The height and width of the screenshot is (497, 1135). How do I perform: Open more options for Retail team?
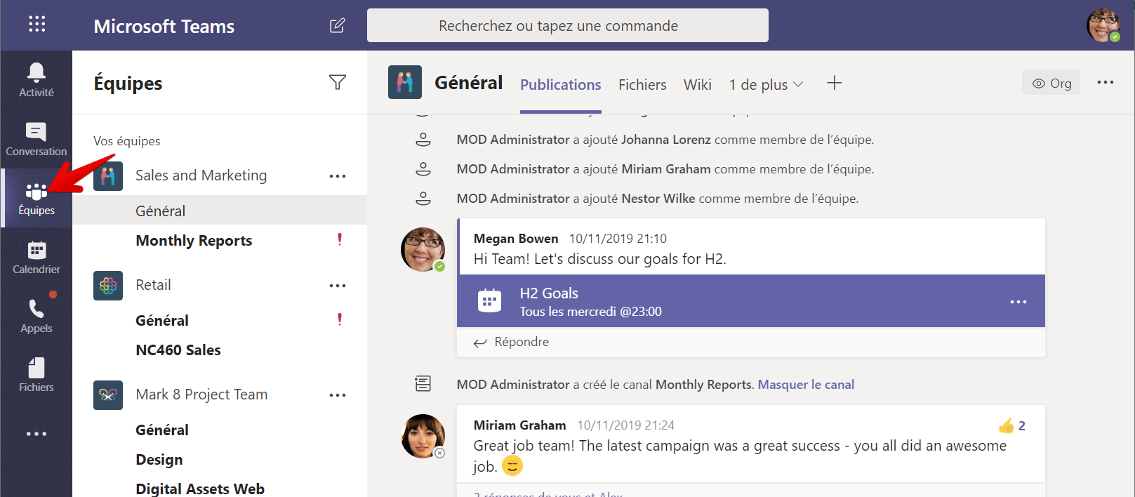[x=338, y=286]
